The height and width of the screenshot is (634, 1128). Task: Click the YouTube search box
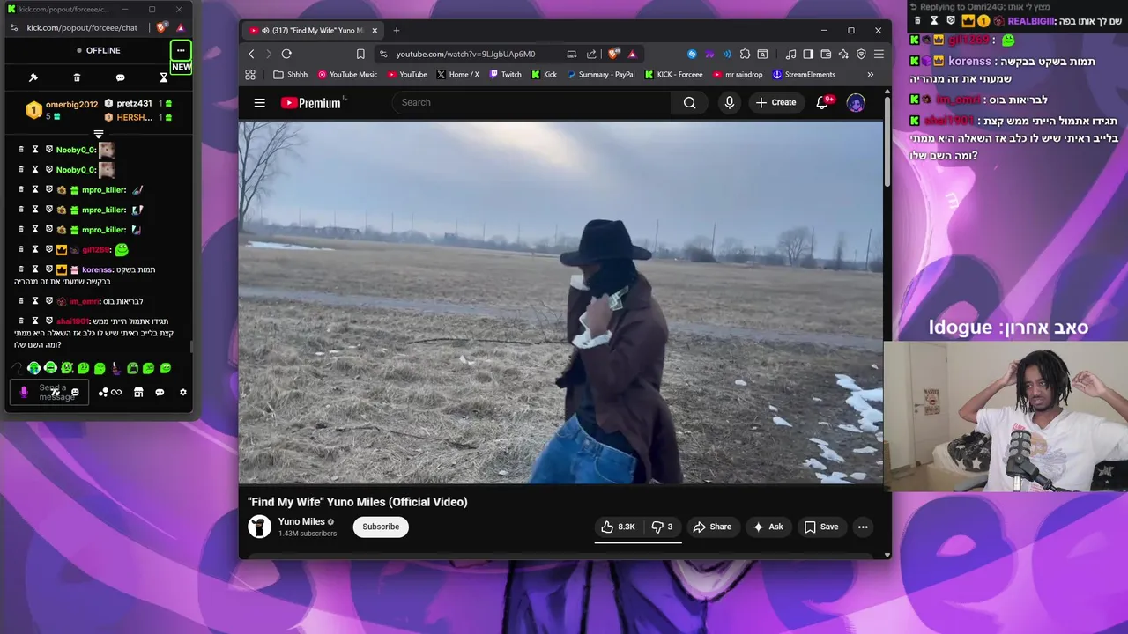click(x=531, y=102)
